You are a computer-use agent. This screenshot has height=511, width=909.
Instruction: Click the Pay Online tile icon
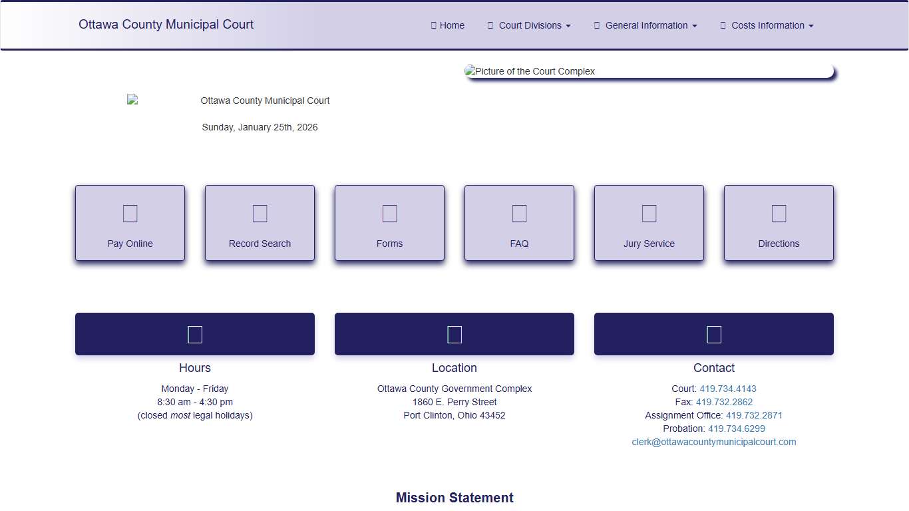pyautogui.click(x=130, y=214)
